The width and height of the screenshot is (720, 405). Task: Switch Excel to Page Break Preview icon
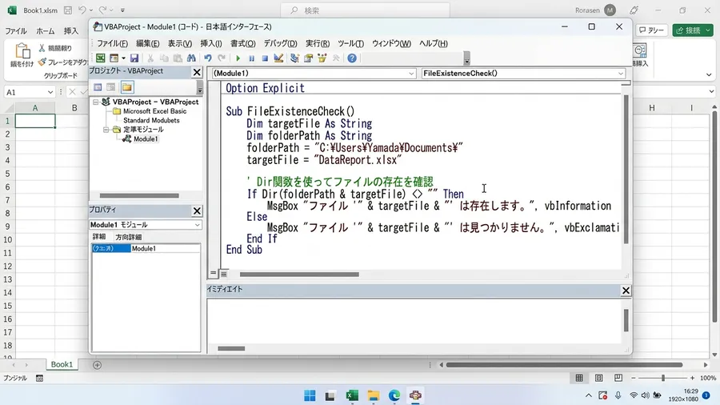click(618, 378)
